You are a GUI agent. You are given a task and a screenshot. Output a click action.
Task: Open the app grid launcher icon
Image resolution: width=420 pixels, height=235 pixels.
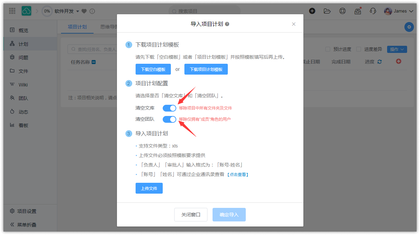[x=12, y=11]
